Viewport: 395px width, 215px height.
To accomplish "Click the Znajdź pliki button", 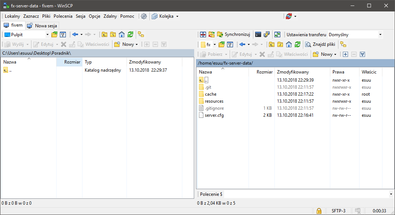I will click(x=320, y=45).
